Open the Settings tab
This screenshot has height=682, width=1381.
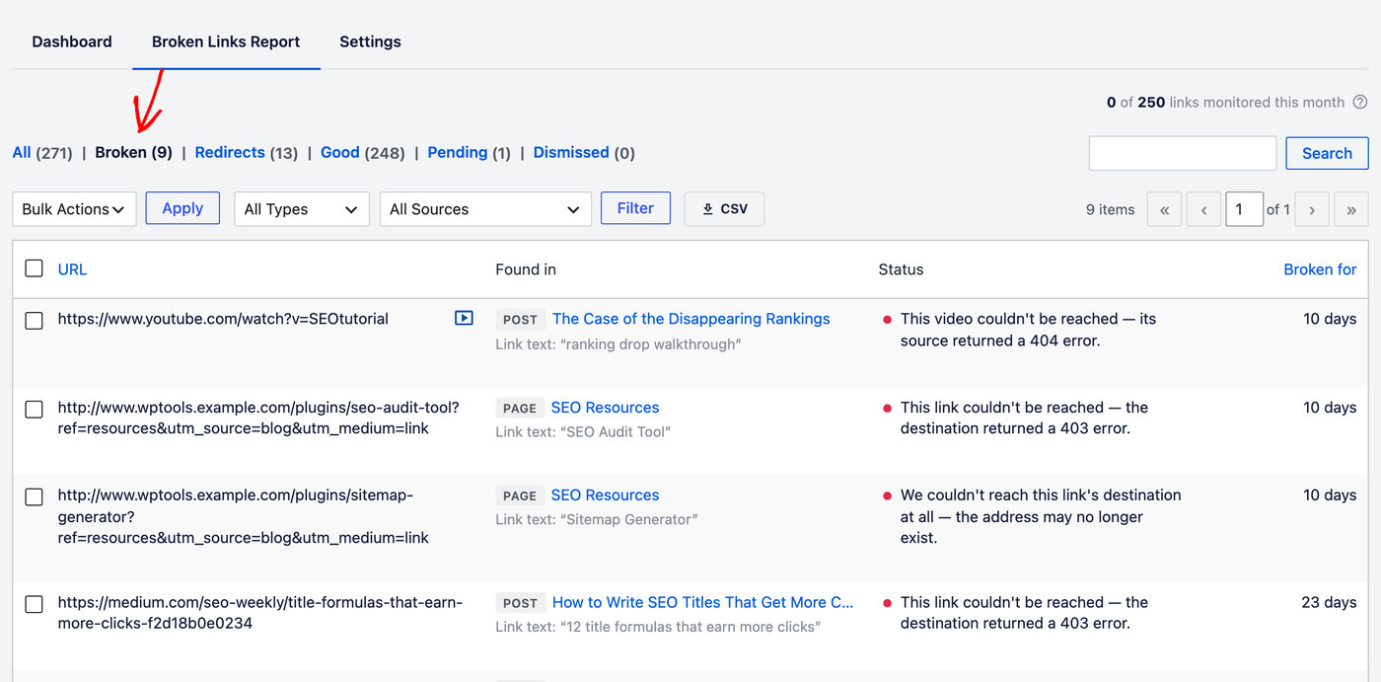coord(370,41)
